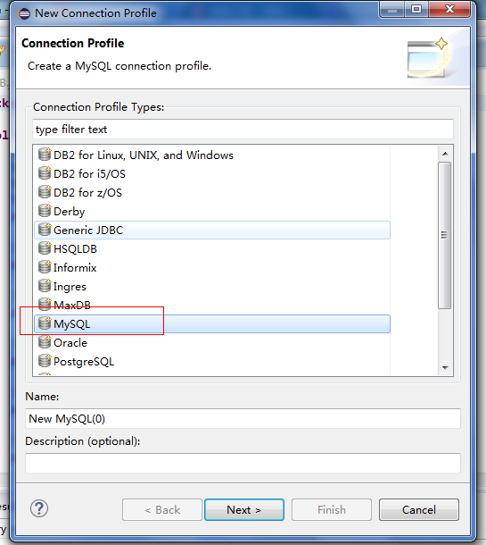
Task: Click the PostgreSQL database icon
Action: [45, 361]
